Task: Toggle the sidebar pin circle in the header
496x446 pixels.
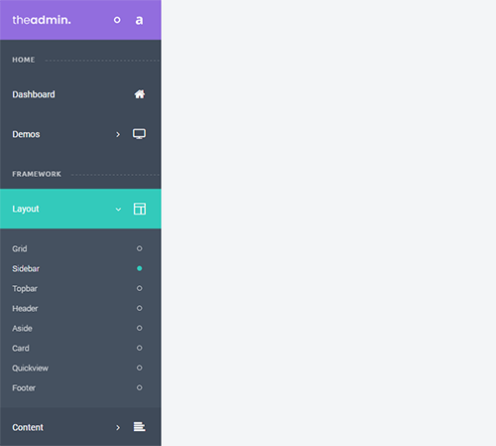Action: 117,20
